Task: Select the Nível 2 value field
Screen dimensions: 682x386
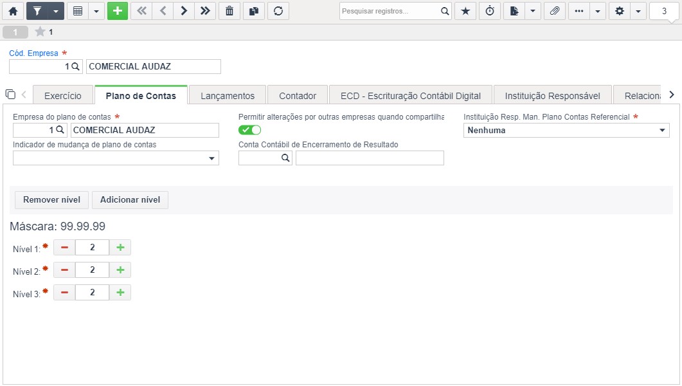Action: click(92, 270)
